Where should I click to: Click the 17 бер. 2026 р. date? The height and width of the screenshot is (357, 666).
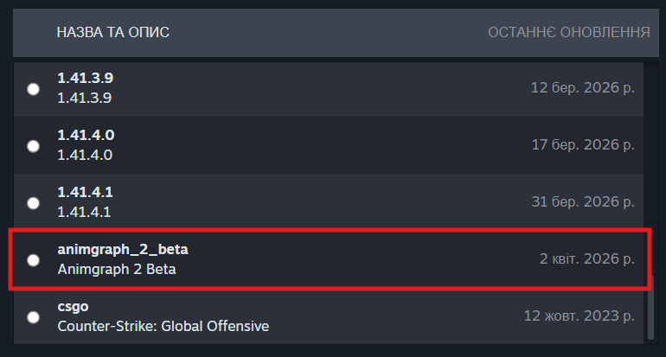583,145
